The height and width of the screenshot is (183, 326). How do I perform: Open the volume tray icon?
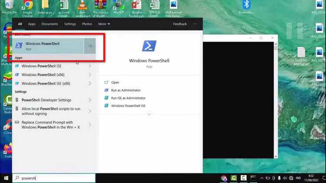(x=285, y=178)
